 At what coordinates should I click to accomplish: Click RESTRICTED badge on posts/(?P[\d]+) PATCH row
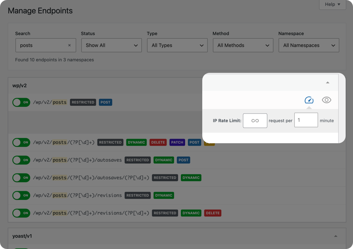pyautogui.click(x=110, y=143)
